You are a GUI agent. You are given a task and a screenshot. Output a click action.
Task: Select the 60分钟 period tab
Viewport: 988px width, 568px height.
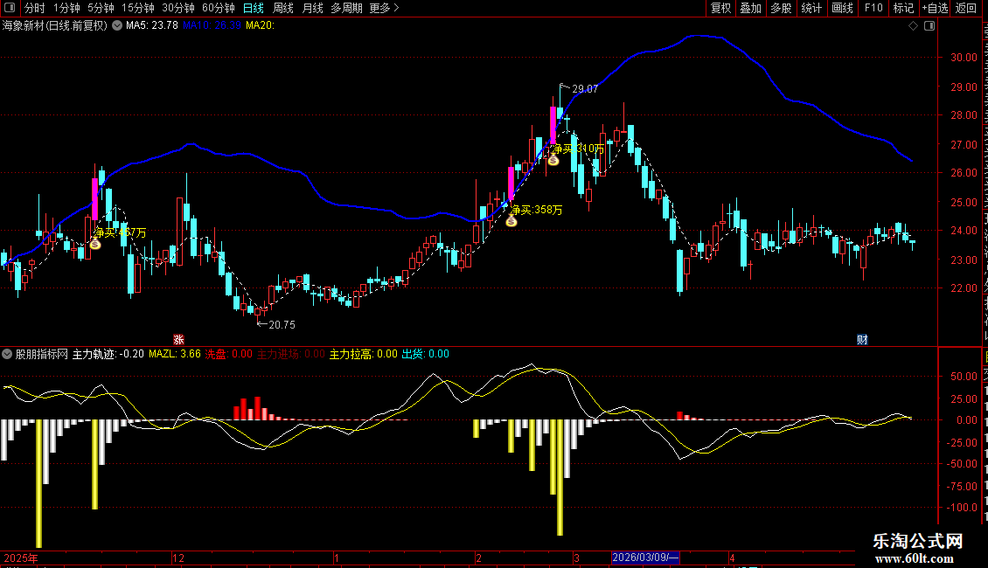[219, 8]
